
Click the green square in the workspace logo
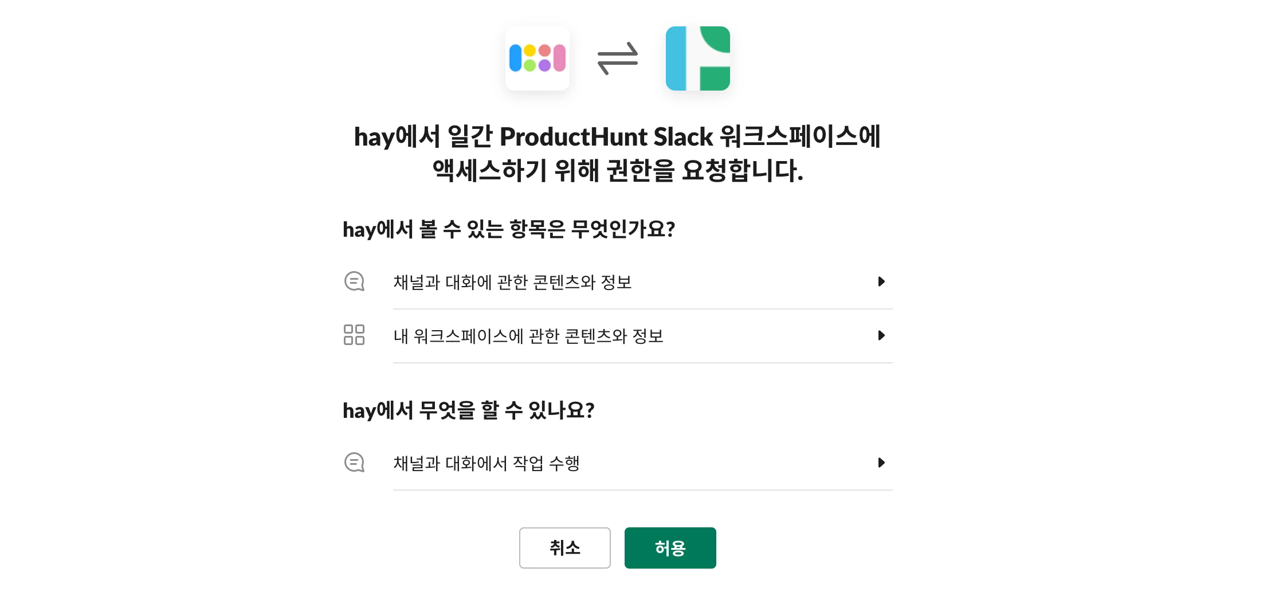[715, 79]
